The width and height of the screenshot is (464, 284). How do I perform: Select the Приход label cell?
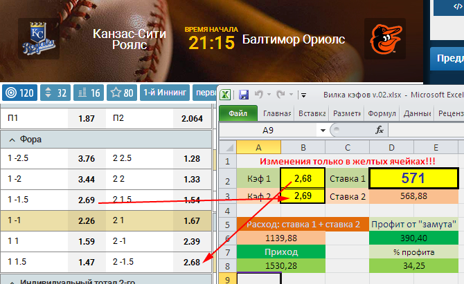pyautogui.click(x=281, y=252)
